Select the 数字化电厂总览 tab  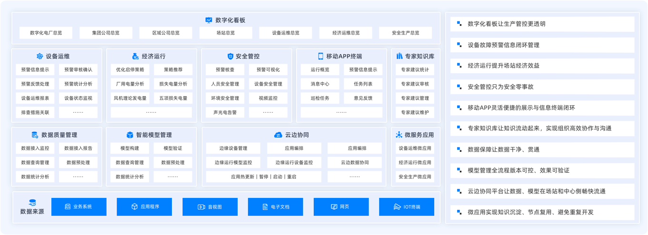46,33
